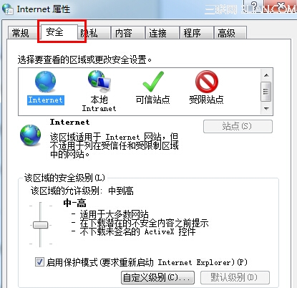Click the 站点(S) button
The height and width of the screenshot is (288, 297).
coord(238,126)
